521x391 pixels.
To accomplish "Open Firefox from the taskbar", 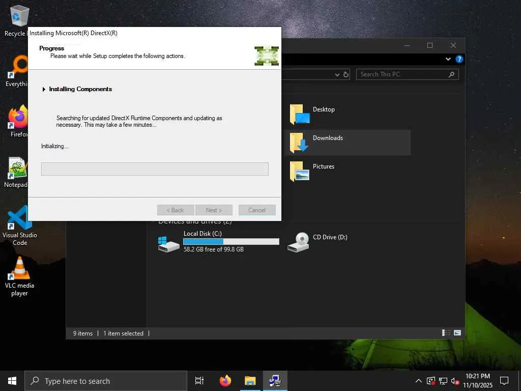I will click(x=225, y=381).
